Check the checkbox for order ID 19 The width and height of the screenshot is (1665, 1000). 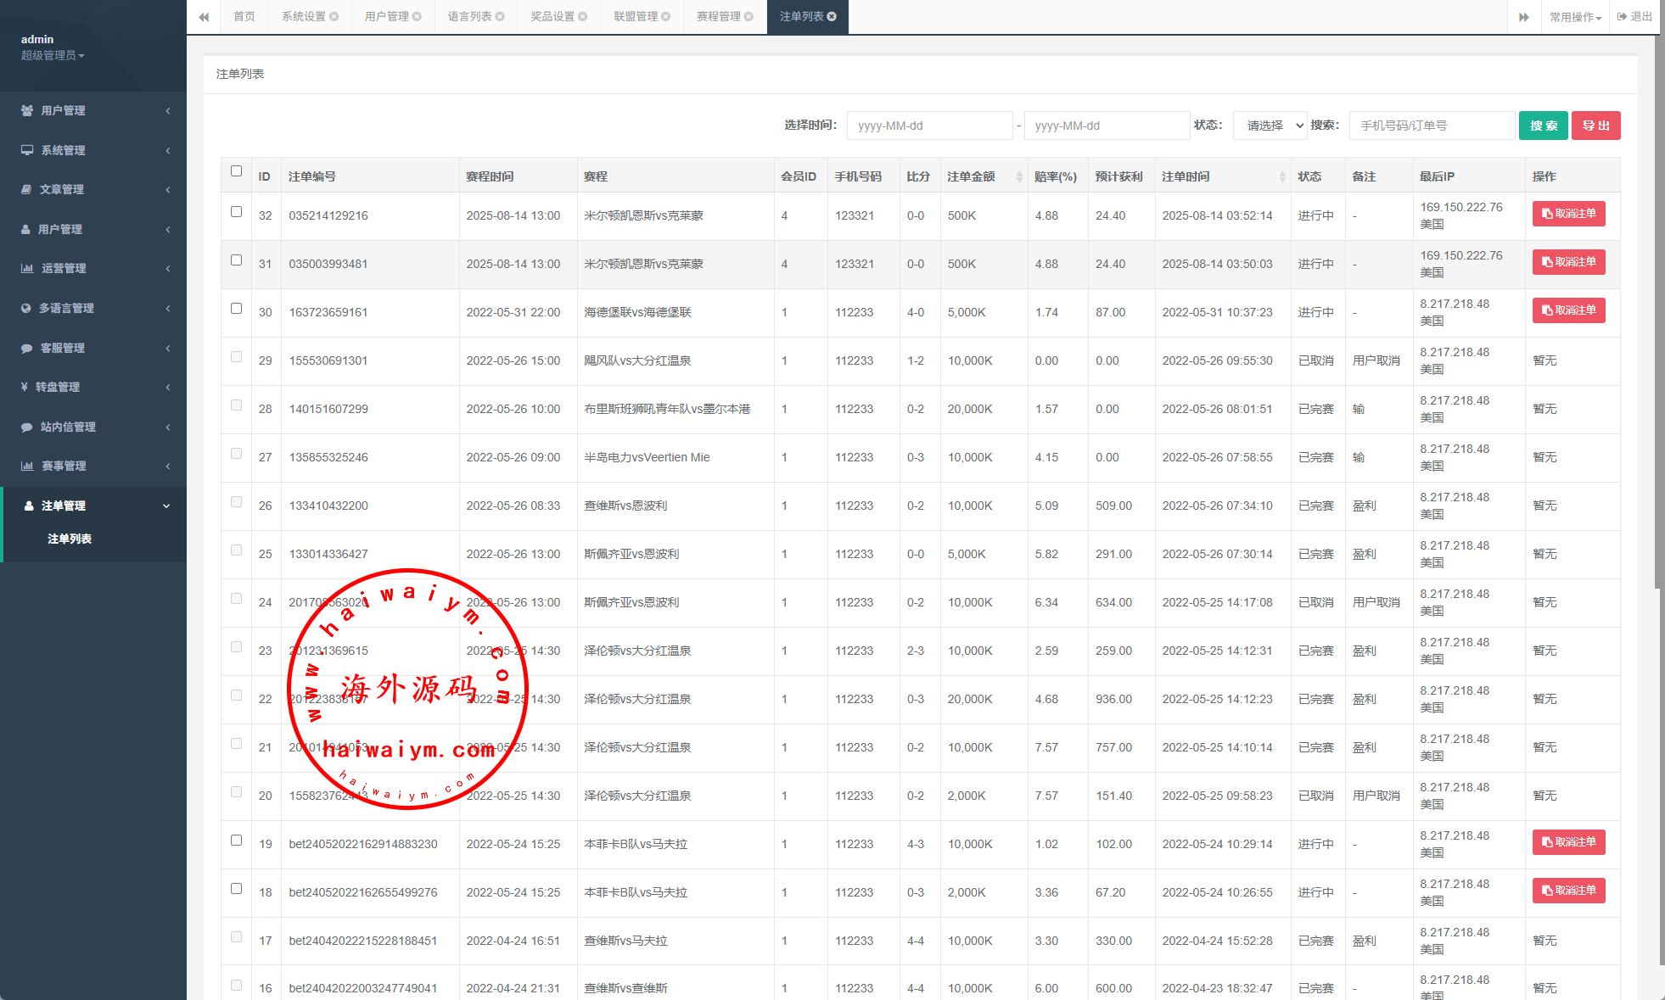(x=236, y=840)
